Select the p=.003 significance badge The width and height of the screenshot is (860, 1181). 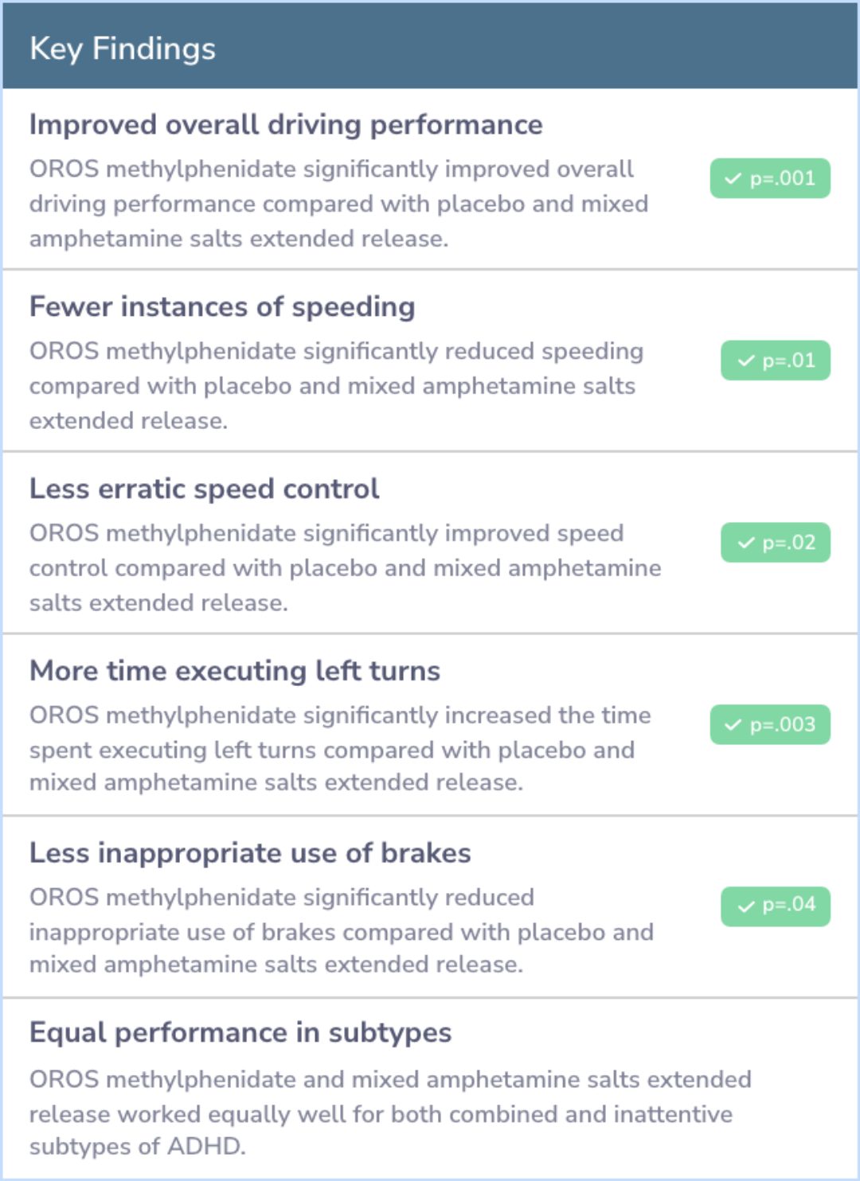click(x=770, y=724)
